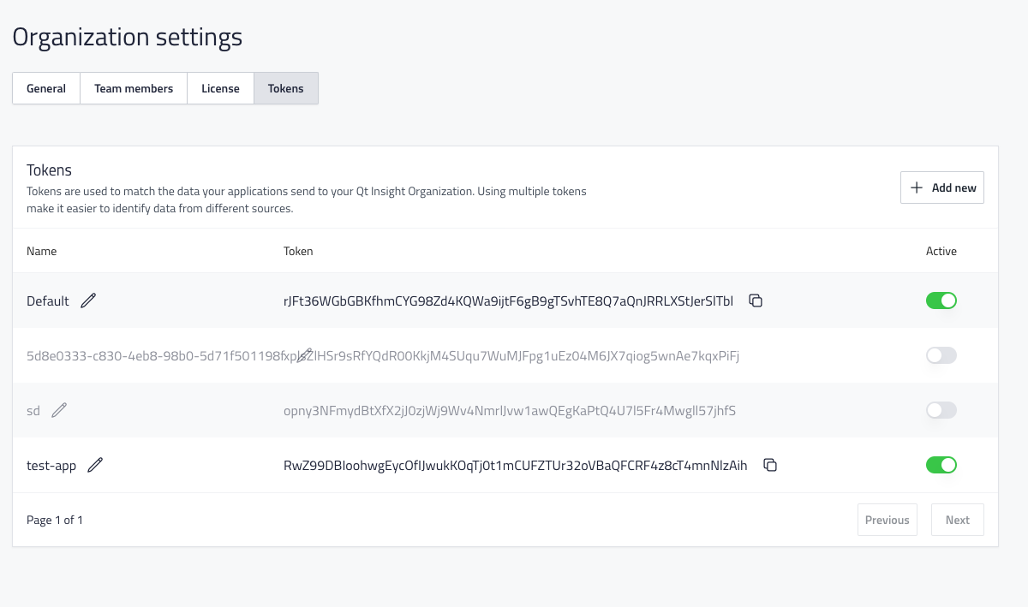Click the Default token string text

pos(508,301)
